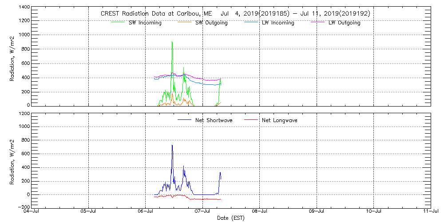Click the tallest green peak in upper chart
Viewport: 444px width, 222px height.
pyautogui.click(x=172, y=42)
